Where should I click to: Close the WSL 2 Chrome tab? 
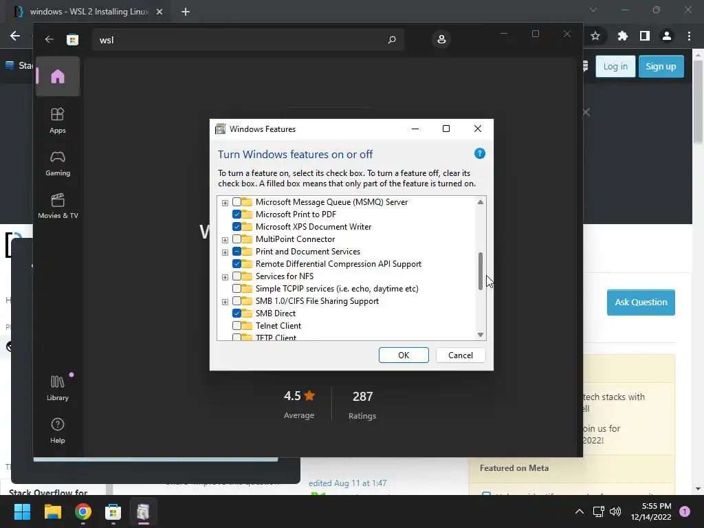[159, 12]
